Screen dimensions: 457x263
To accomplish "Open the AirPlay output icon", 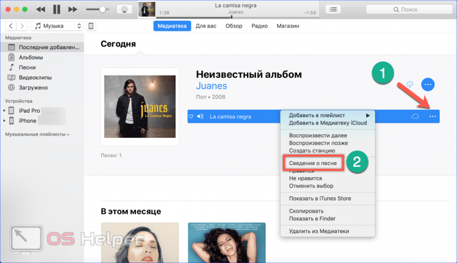I will coord(124,9).
